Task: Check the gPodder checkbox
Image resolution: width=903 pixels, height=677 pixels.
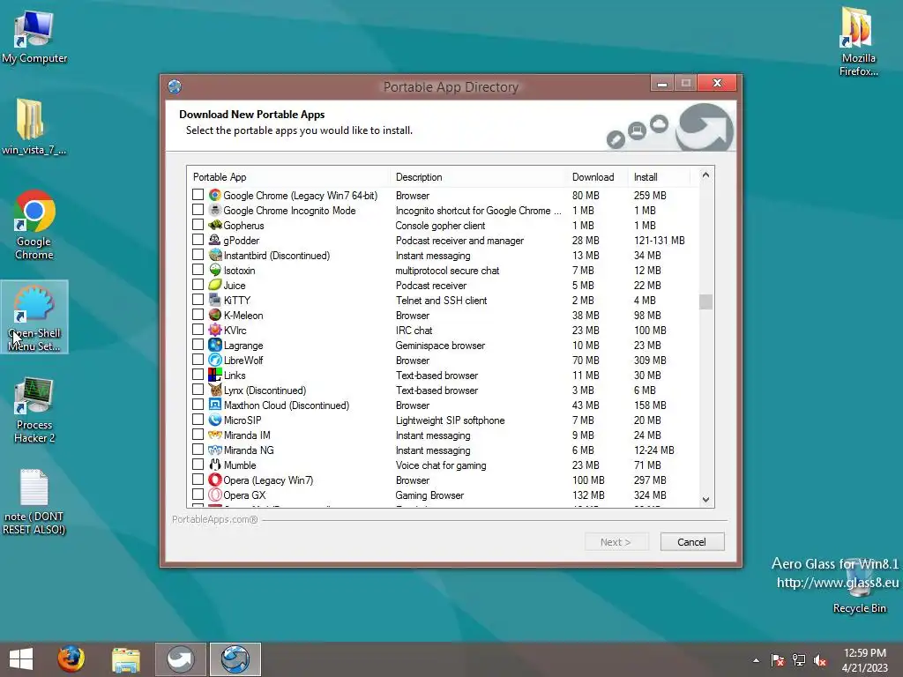Action: (x=198, y=240)
